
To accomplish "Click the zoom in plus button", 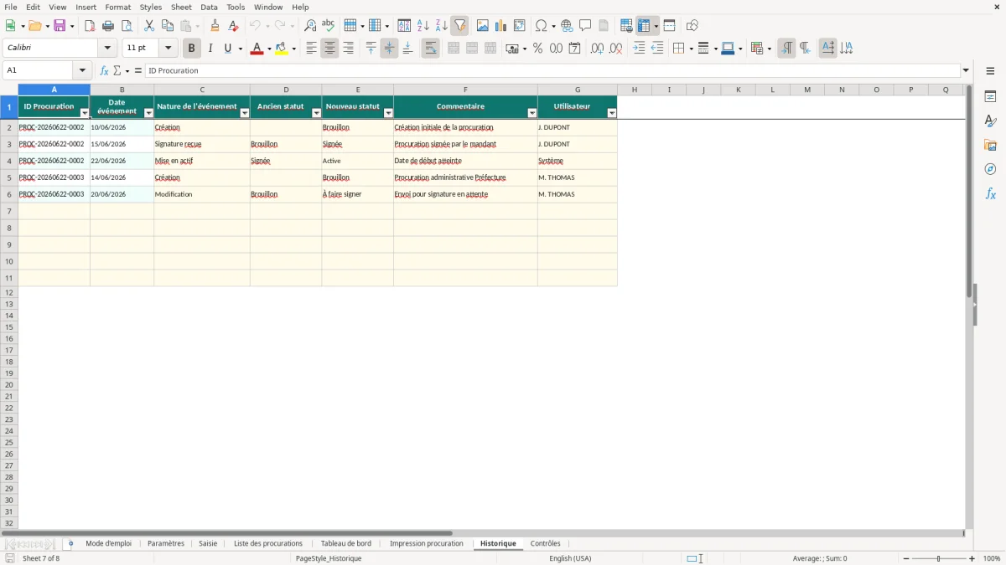I will click(972, 558).
